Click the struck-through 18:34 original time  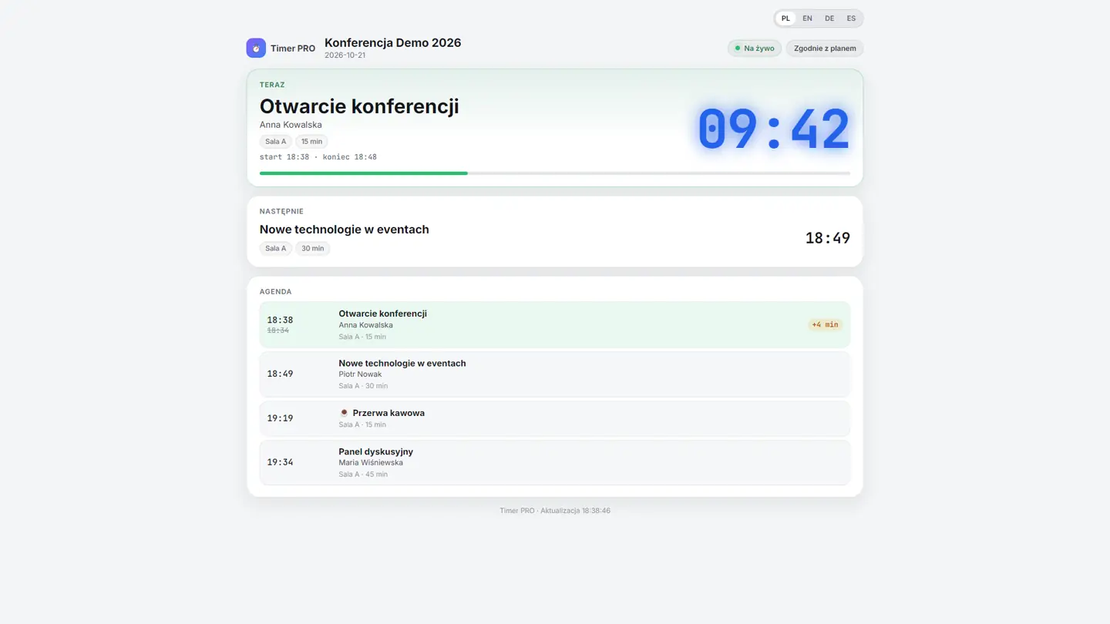[278, 330]
